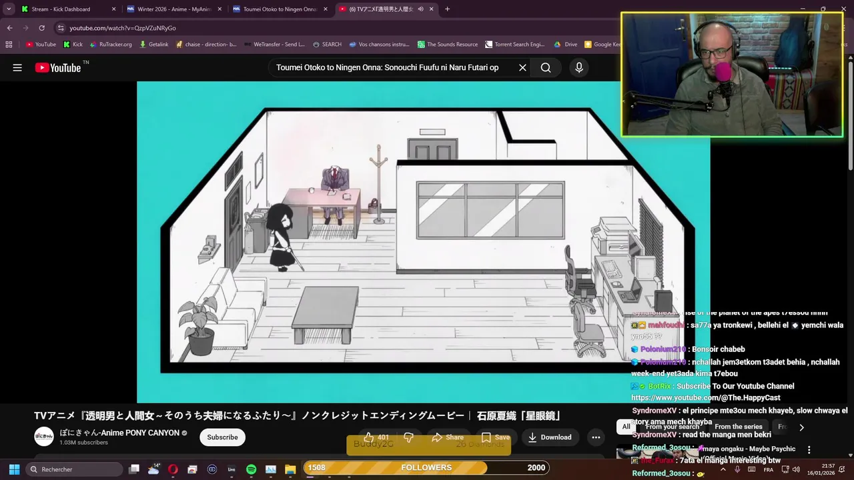Show more filter chips with right chevron

801,427
